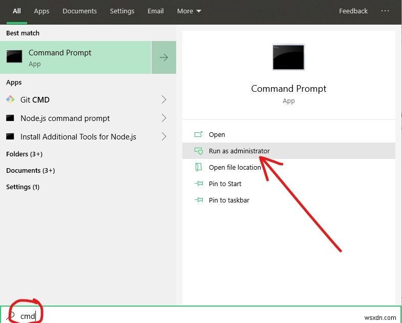Click the Feedback link
Screen dimensions: 402x323
(353, 11)
